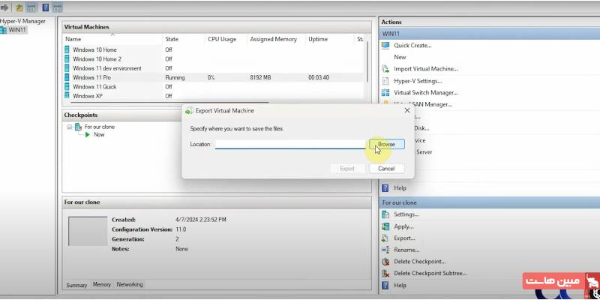Image resolution: width=600 pixels, height=300 pixels.
Task: Click the Virtual Machines list vertical scrollbar
Action: click(x=367, y=61)
